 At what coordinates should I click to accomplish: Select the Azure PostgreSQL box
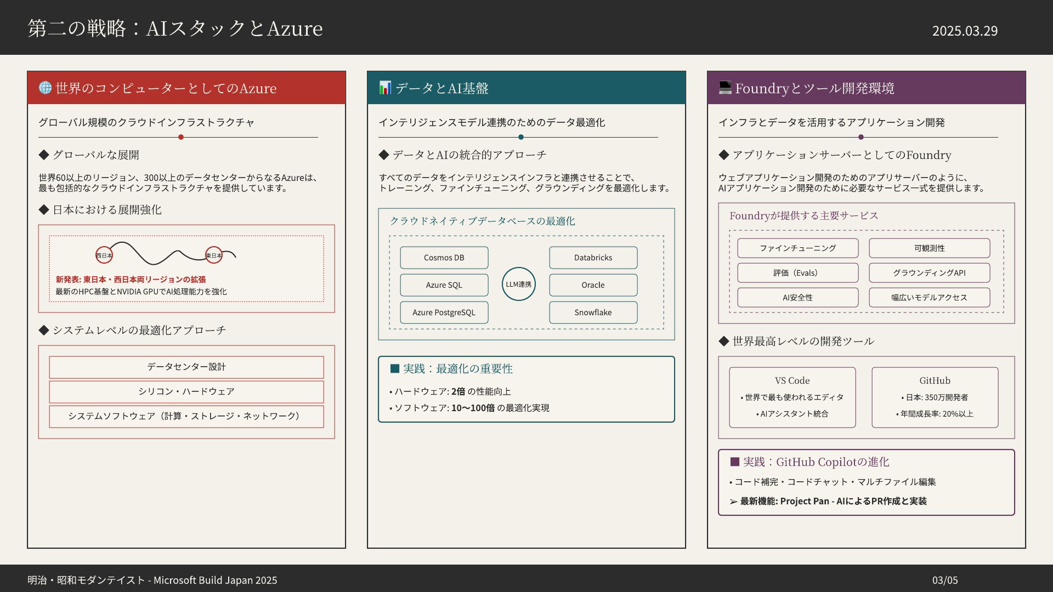coord(444,312)
